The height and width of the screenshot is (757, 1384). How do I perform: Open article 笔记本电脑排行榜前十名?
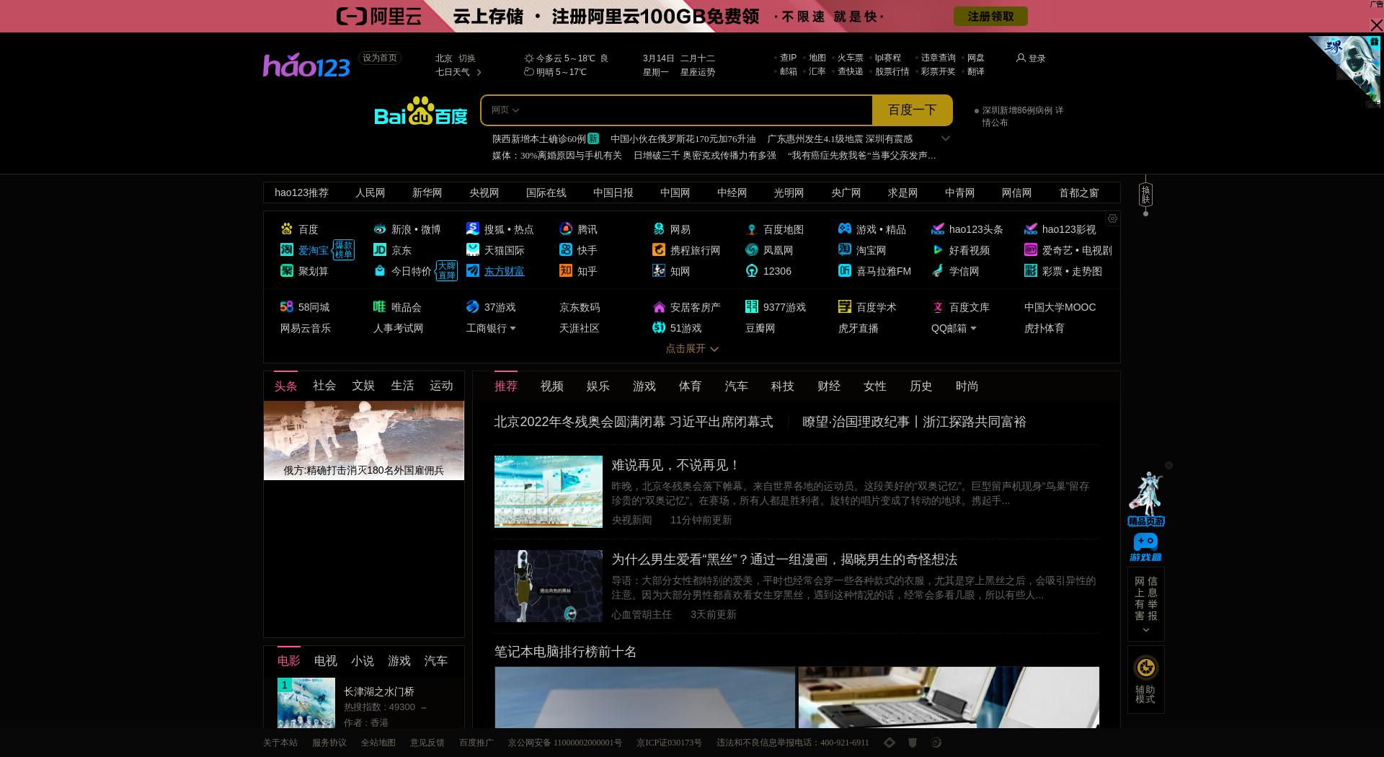566,652
